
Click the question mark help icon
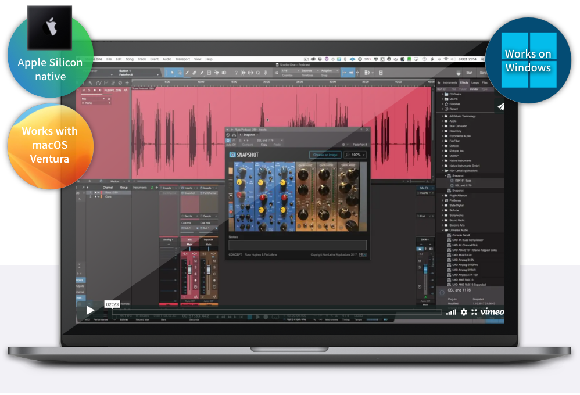pyautogui.click(x=236, y=73)
